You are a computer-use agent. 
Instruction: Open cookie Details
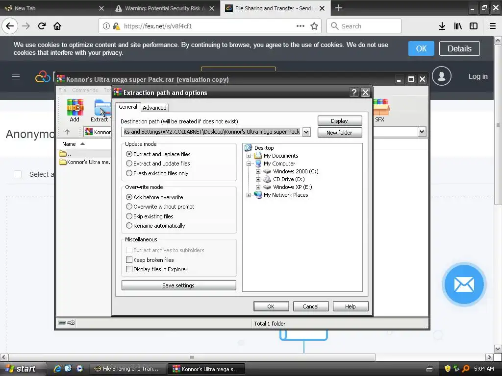[x=459, y=48]
